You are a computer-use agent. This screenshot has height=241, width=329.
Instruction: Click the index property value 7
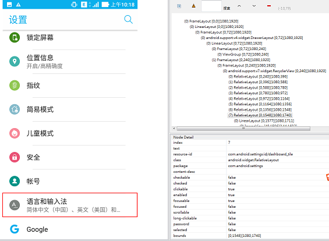(229, 143)
